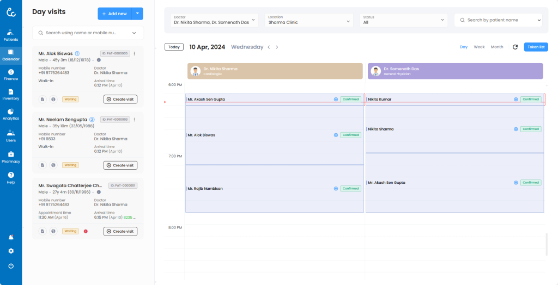Expand the Status filter dropdown
Image resolution: width=558 pixels, height=285 pixels.
(442, 20)
